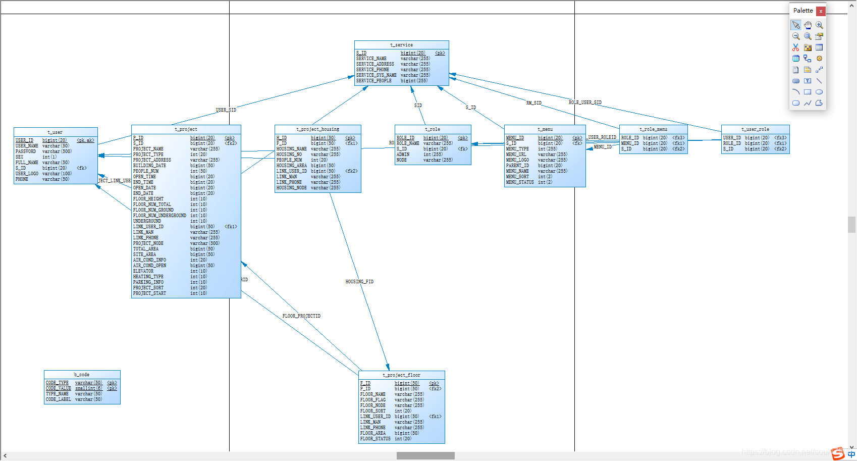857x461 pixels.
Task: Select the t_menu table header
Action: click(x=545, y=129)
